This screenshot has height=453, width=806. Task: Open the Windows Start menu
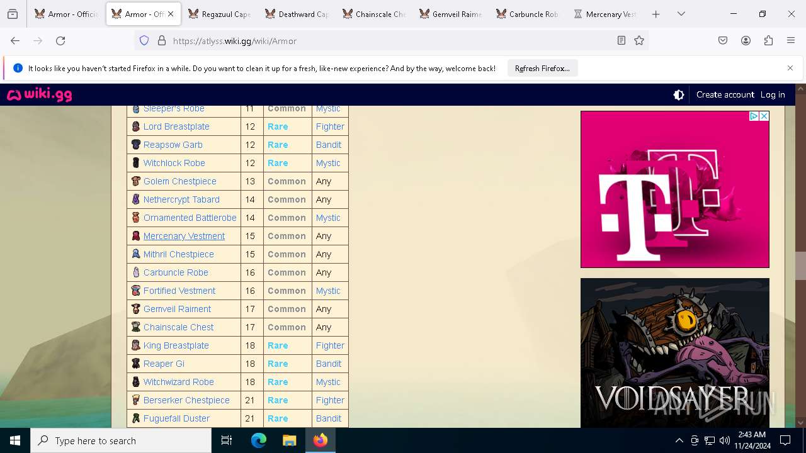tap(15, 440)
